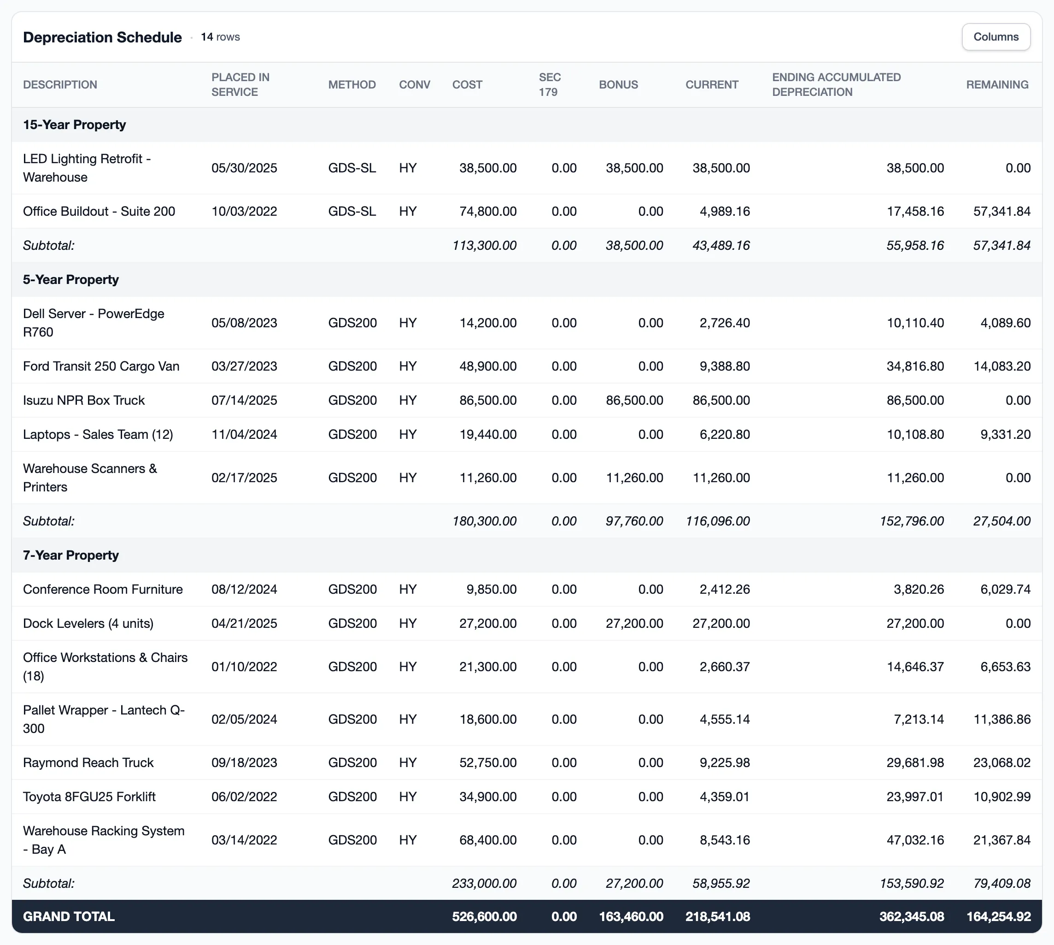Click the current depreciation 2,726.40
This screenshot has width=1054, height=945.
coord(725,322)
